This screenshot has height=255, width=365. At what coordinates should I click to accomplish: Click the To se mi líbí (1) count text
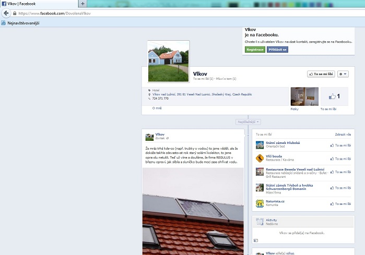click(x=203, y=79)
